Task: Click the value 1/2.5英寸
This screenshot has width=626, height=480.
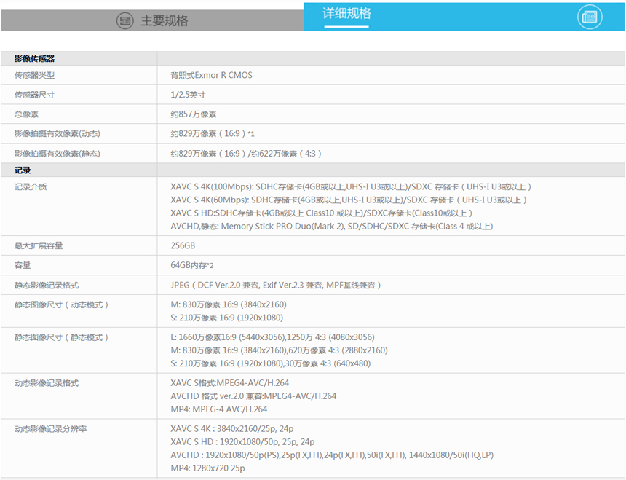Action: [x=188, y=95]
